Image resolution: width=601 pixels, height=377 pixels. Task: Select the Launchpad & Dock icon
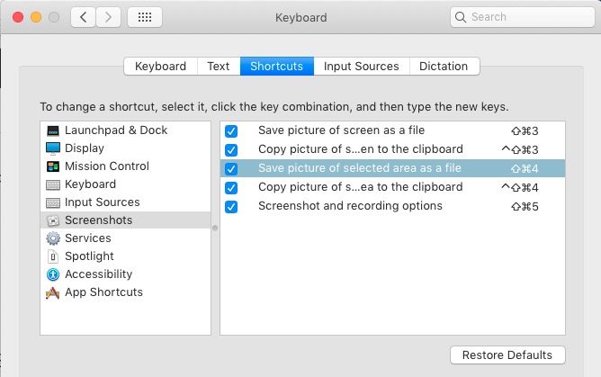(x=53, y=130)
